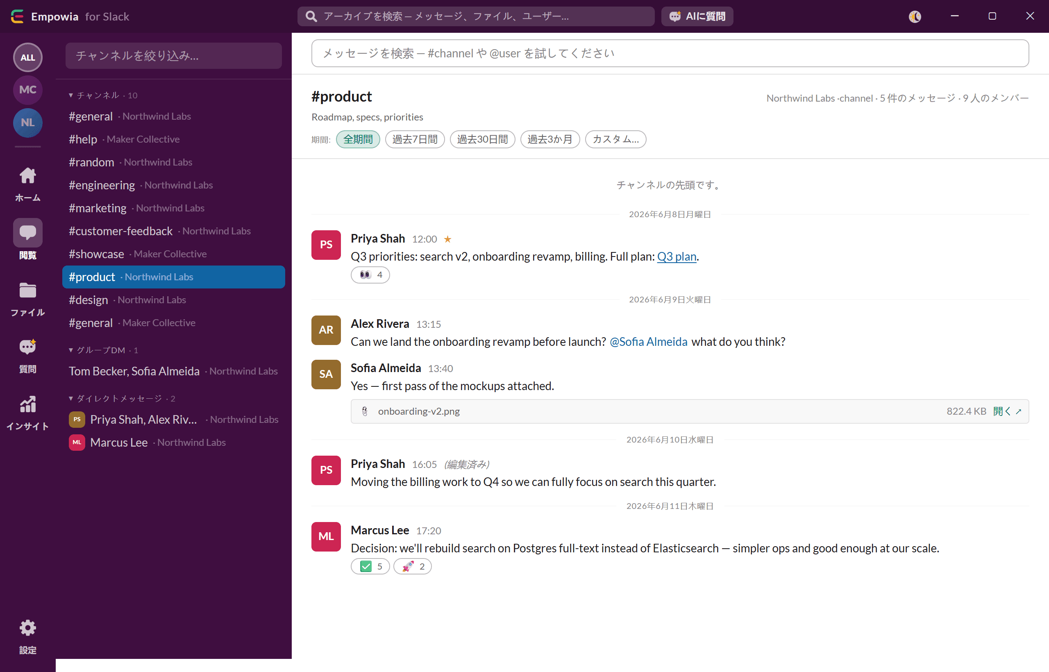Click the checkmark reaction with 5
Viewport: 1049px width, 672px height.
coord(370,566)
